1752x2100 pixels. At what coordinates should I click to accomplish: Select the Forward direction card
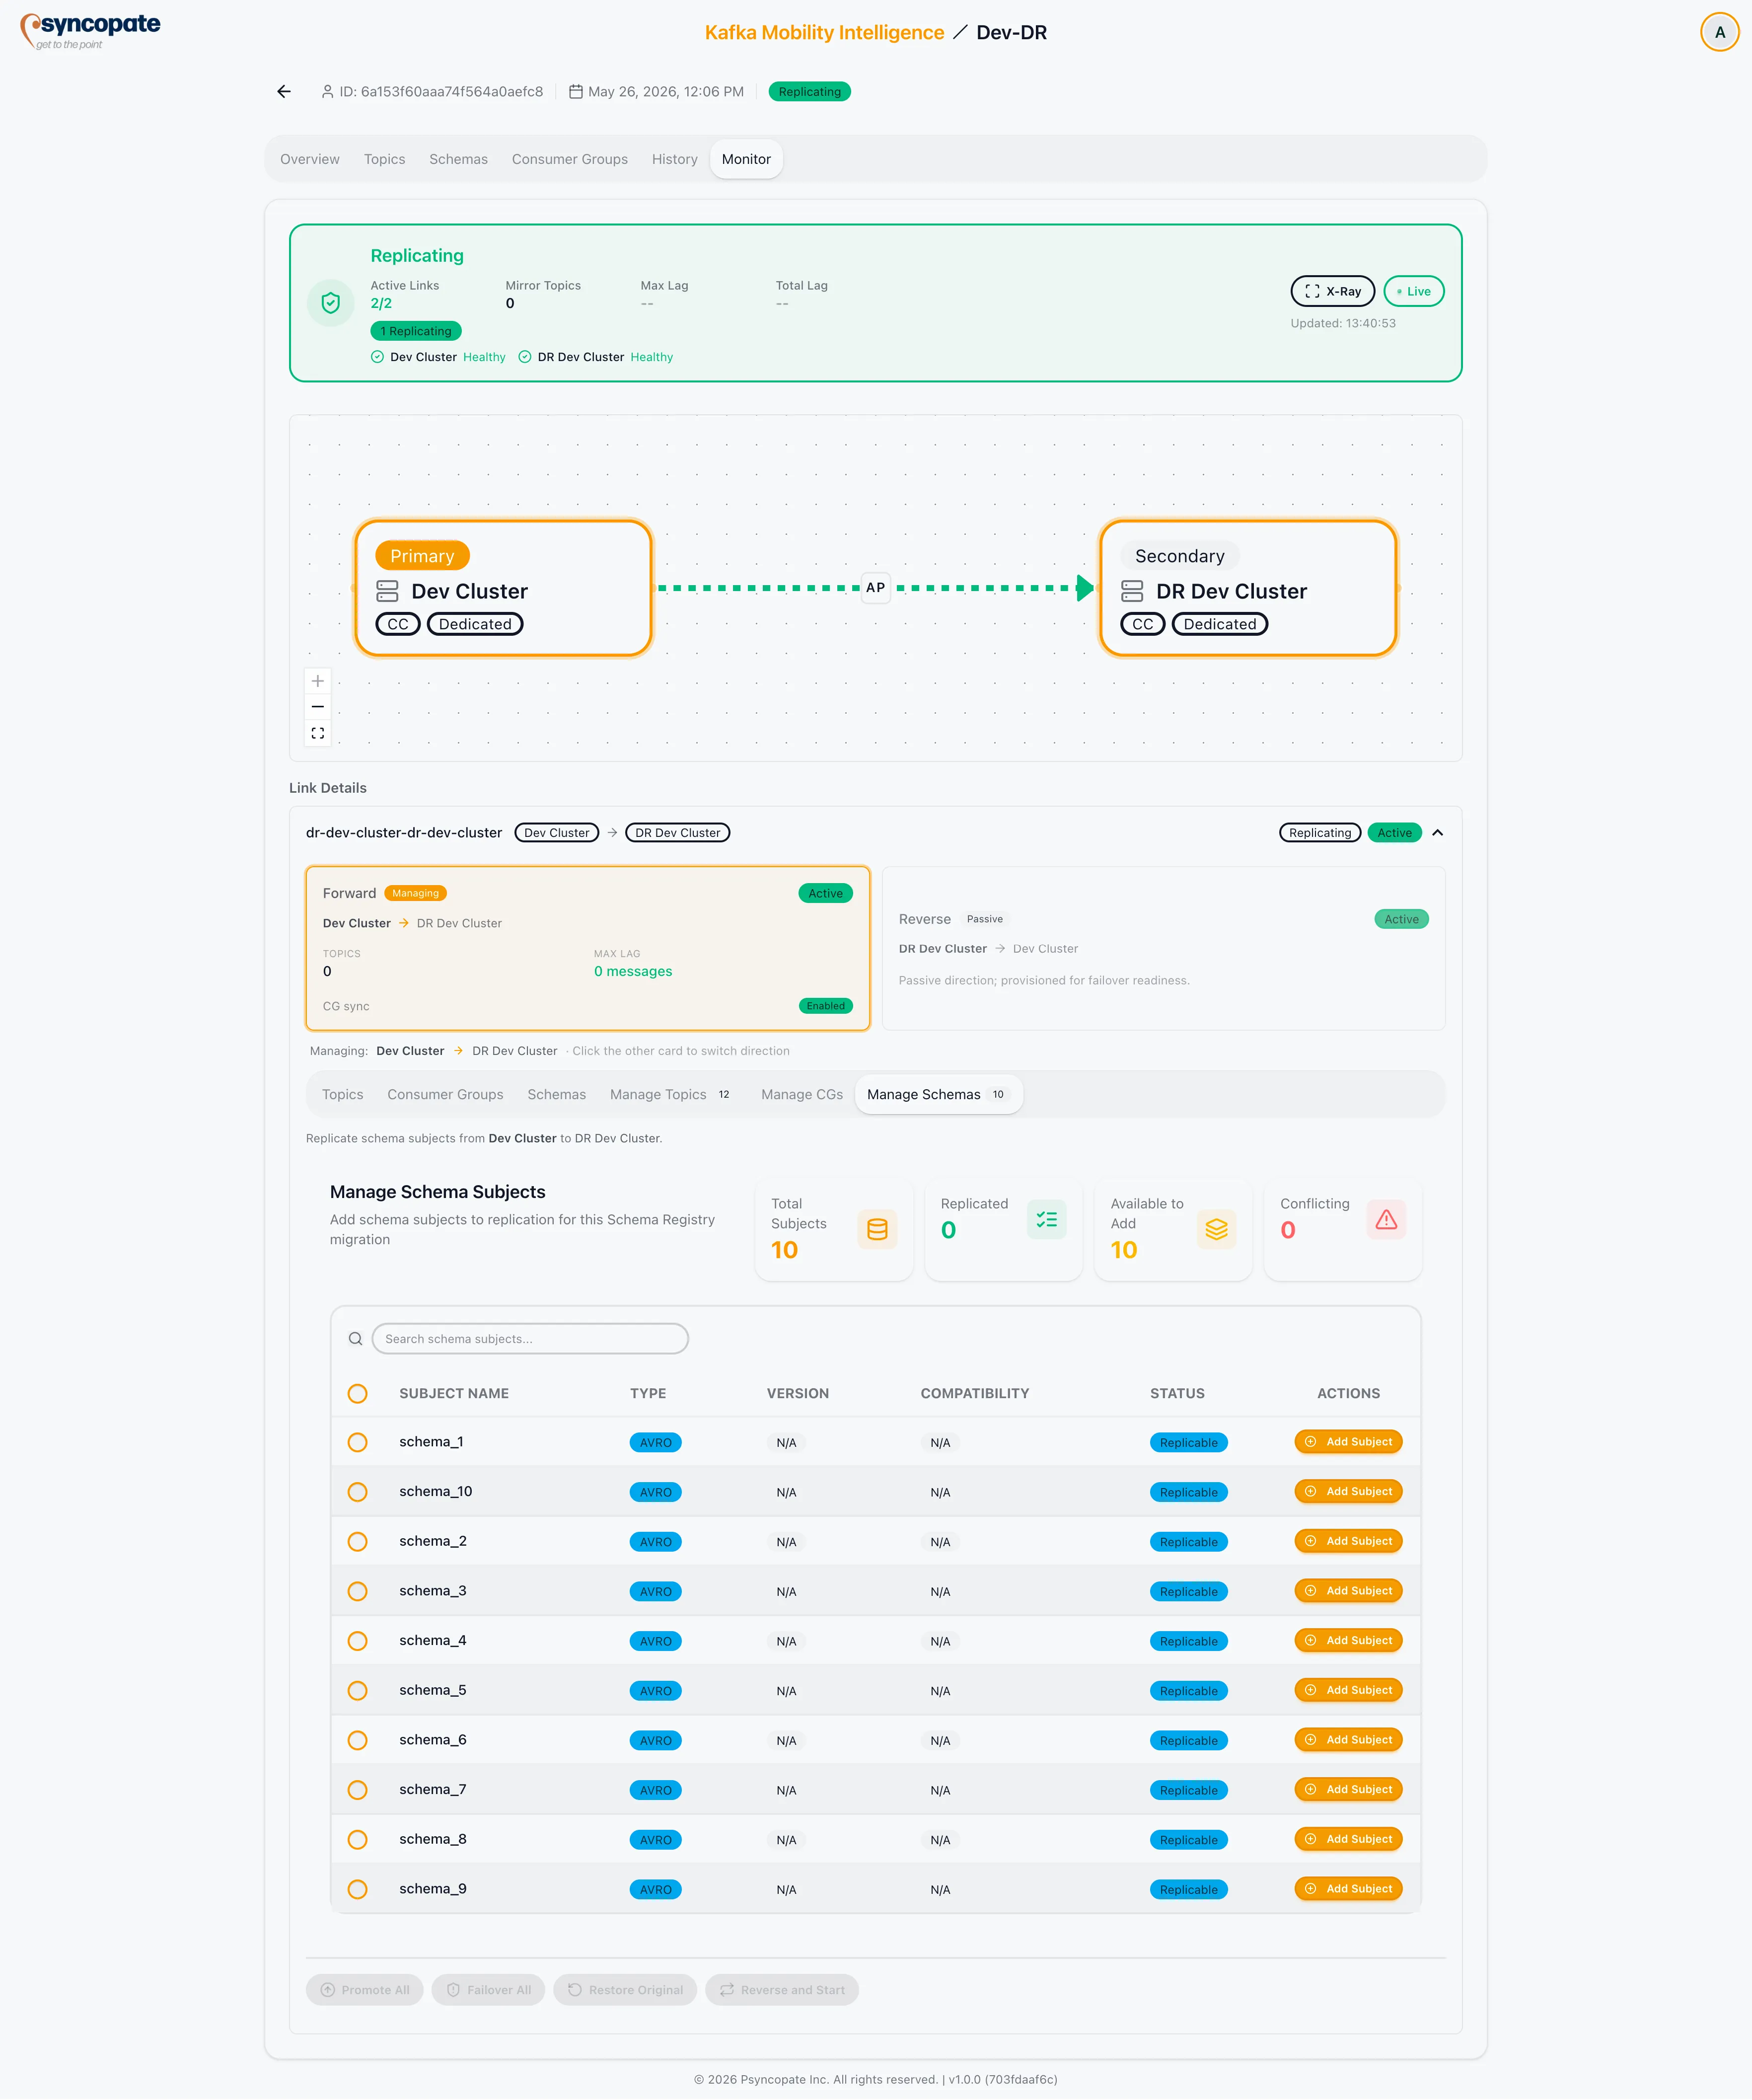click(588, 948)
